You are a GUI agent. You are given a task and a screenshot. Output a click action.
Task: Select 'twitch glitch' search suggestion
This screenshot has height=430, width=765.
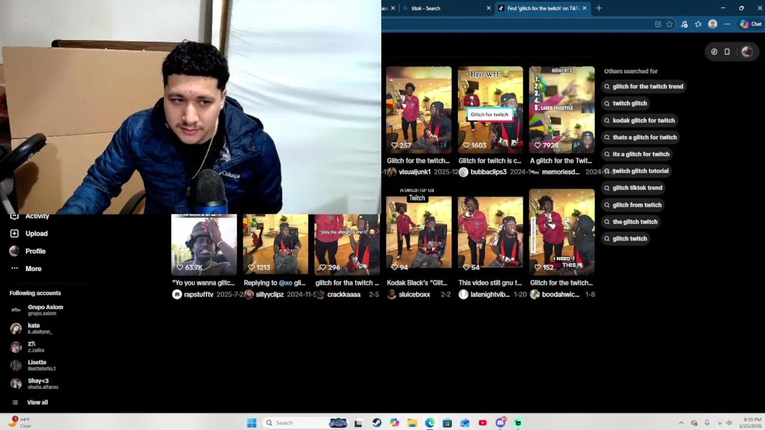coord(625,103)
